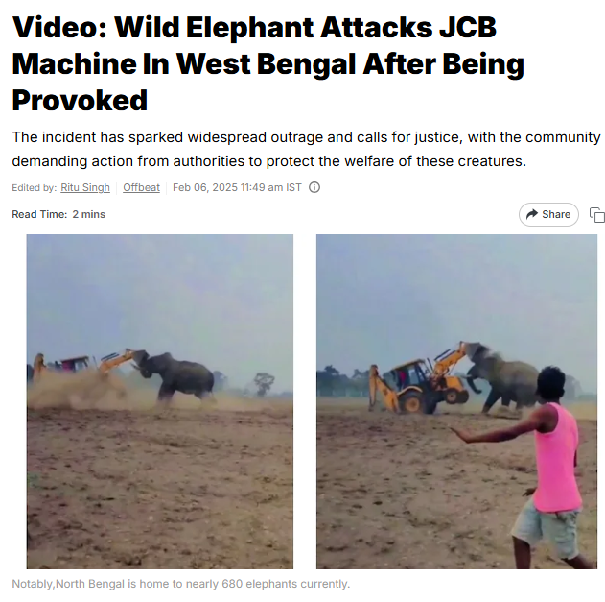Open right image with man in pink
Image resolution: width=605 pixels, height=602 pixels.
456,401
